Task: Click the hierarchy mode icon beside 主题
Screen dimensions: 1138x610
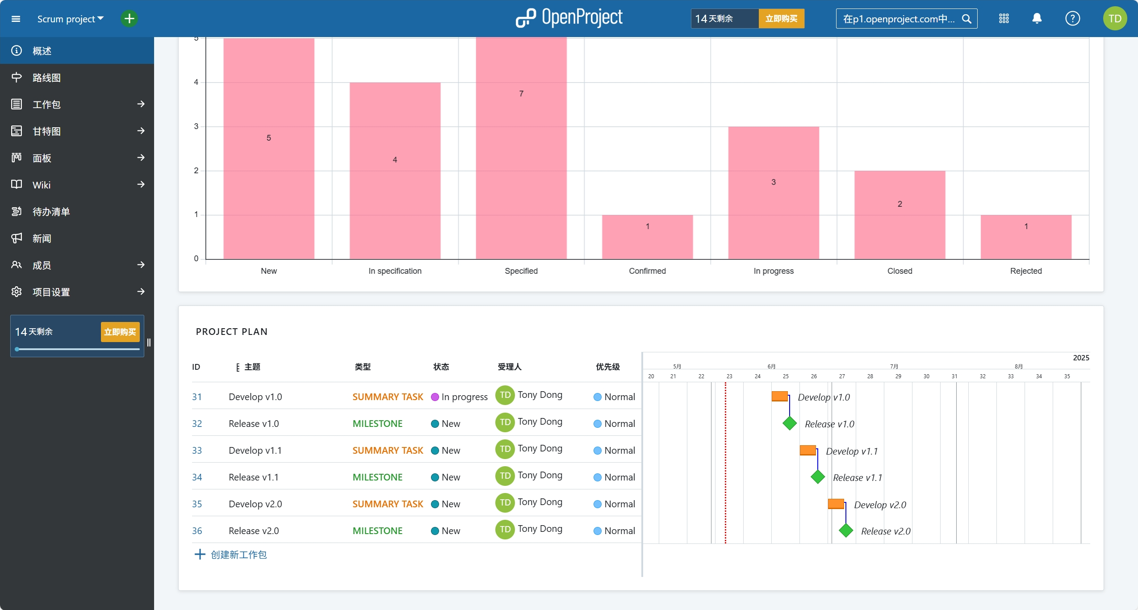Action: pos(238,367)
